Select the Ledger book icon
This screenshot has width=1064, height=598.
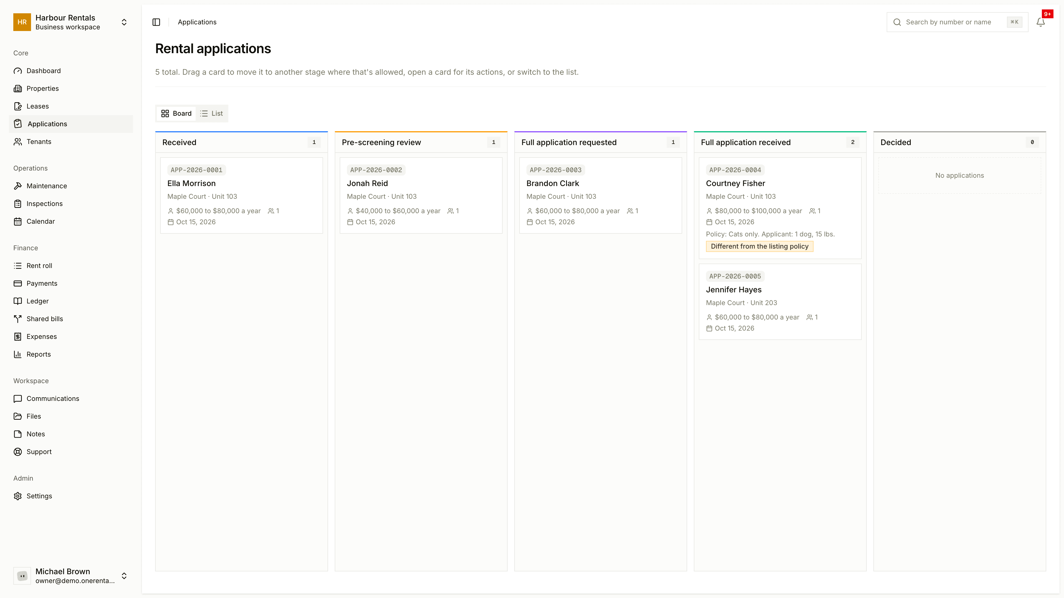coord(17,301)
